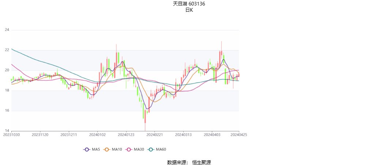Click the 18 price axis label
The width and height of the screenshot is (378, 165).
pyautogui.click(x=7, y=91)
